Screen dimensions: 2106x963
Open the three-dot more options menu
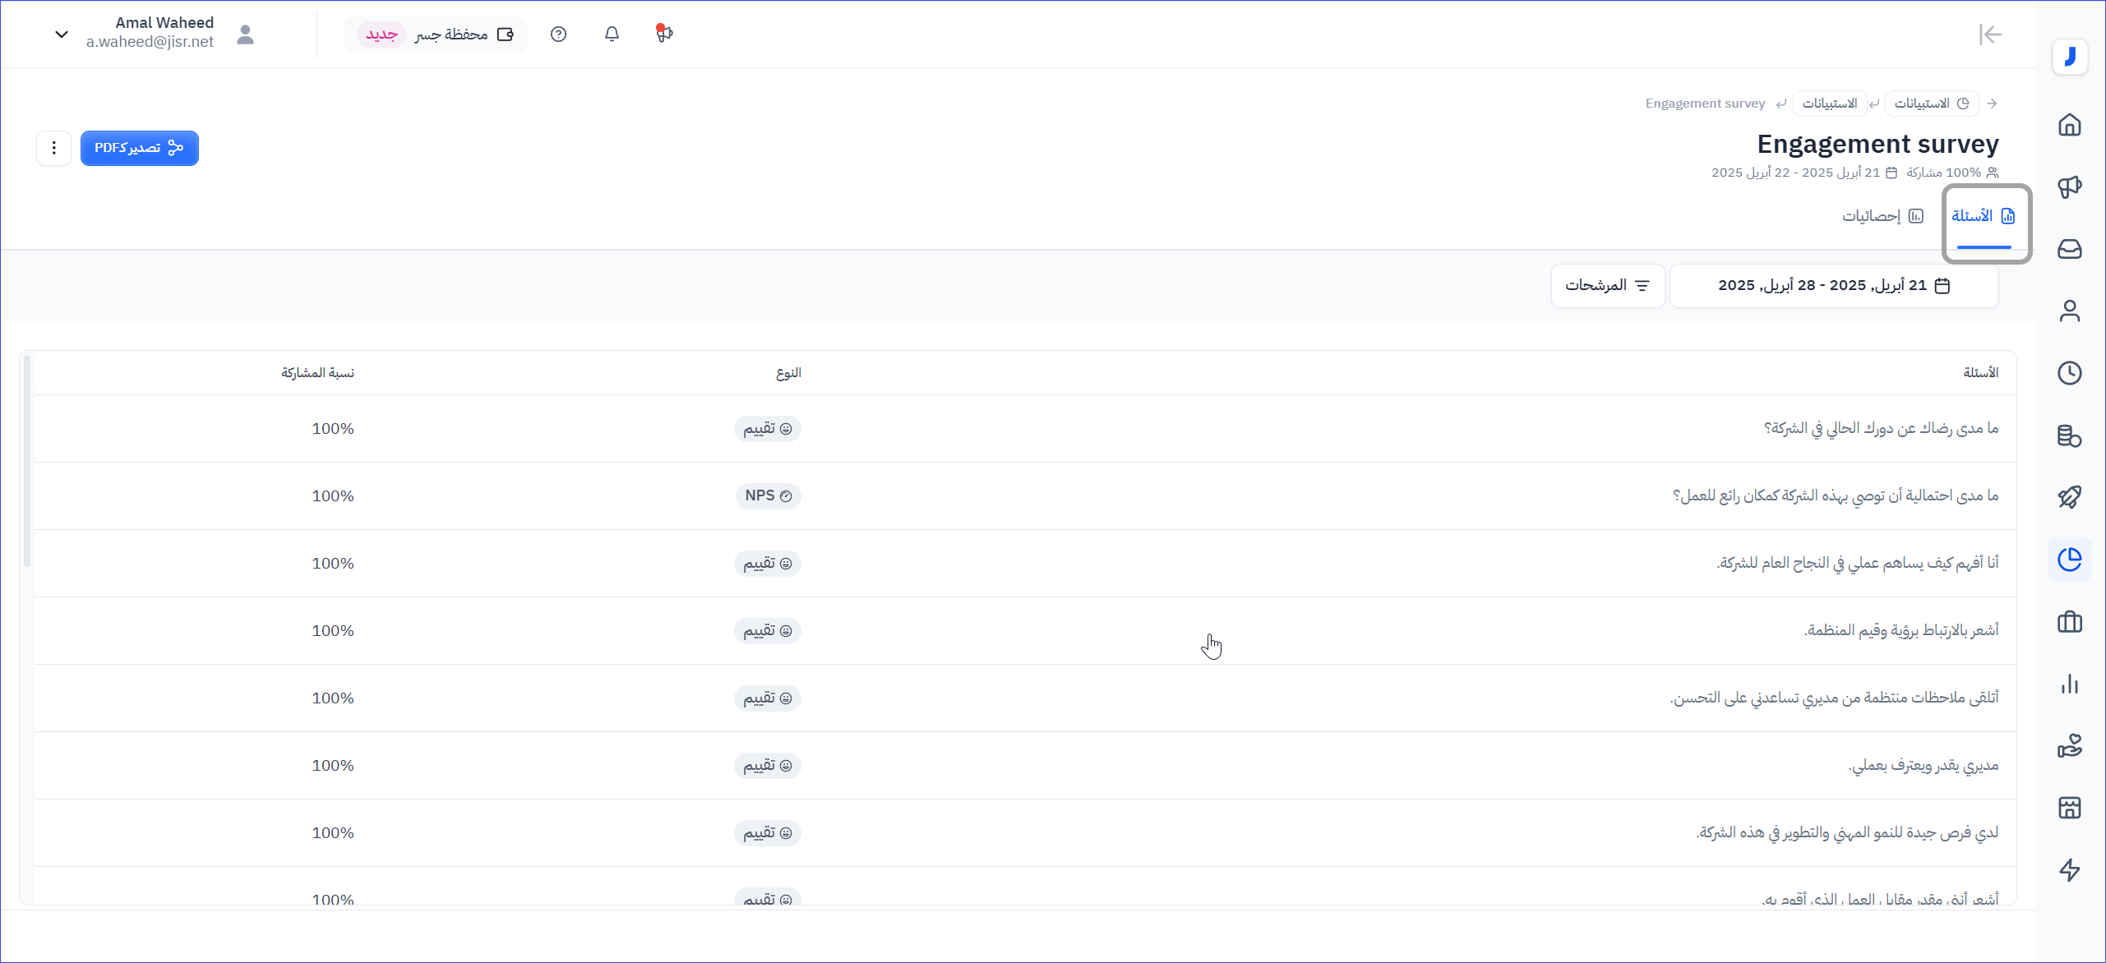tap(53, 148)
